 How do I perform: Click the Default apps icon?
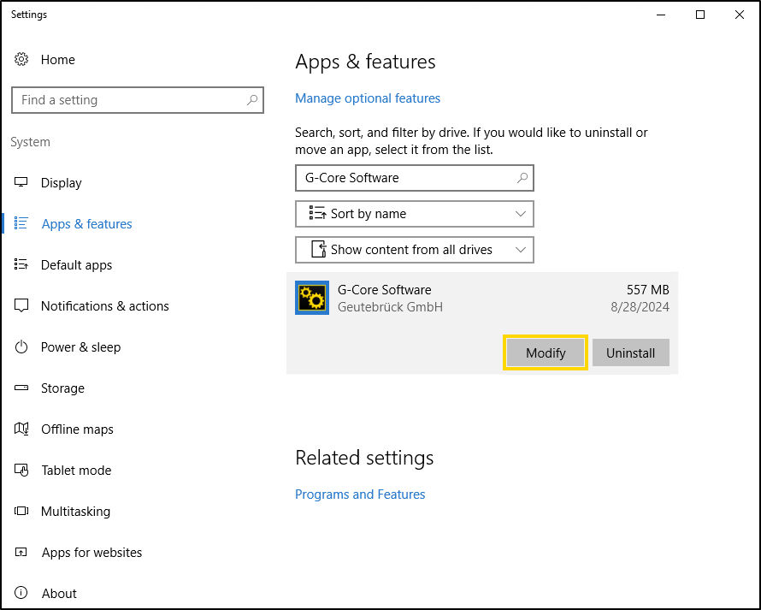pyautogui.click(x=21, y=264)
